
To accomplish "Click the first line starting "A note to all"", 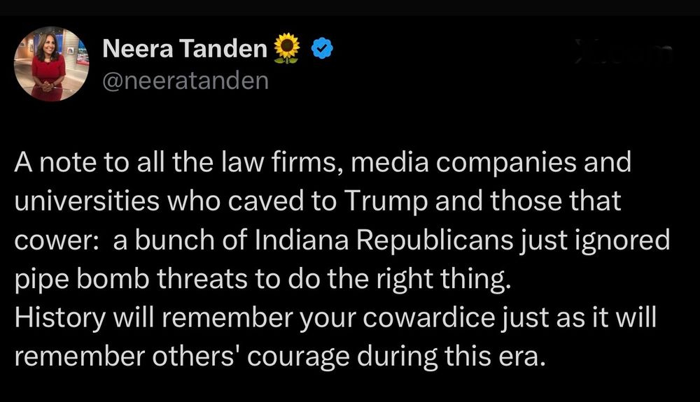I will (322, 163).
